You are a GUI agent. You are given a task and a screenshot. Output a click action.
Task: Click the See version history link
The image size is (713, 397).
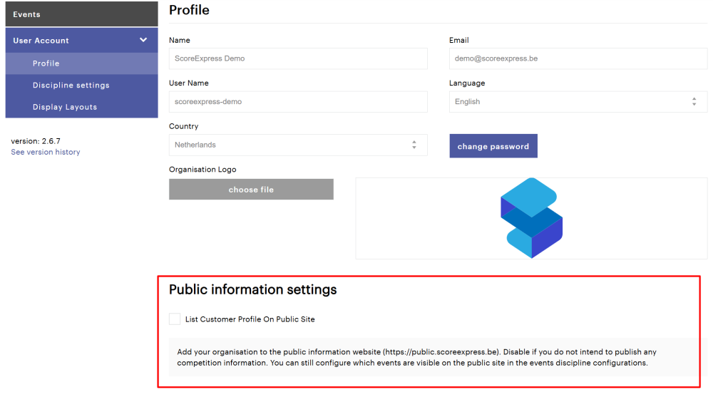tap(46, 152)
